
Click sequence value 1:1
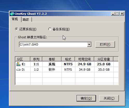click(x=36, y=64)
